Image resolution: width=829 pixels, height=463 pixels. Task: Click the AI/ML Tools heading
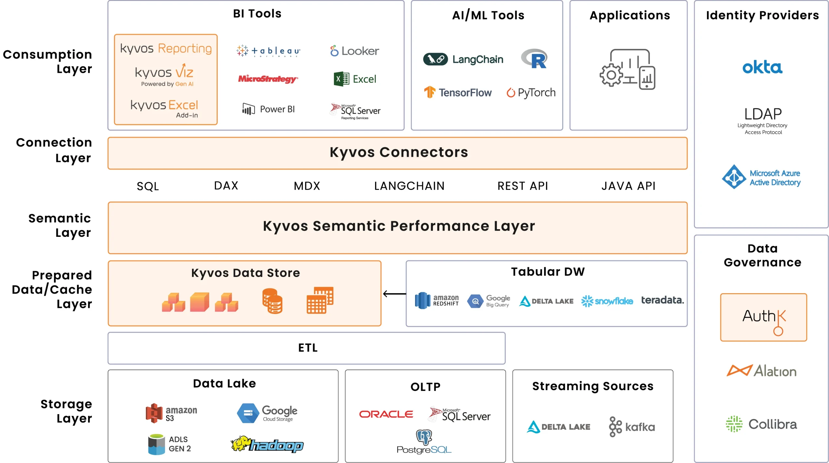pyautogui.click(x=488, y=15)
